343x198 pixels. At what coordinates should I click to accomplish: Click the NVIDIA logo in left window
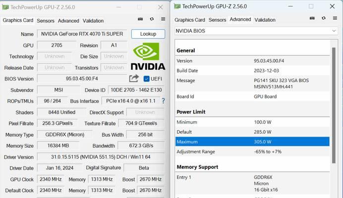(x=148, y=56)
